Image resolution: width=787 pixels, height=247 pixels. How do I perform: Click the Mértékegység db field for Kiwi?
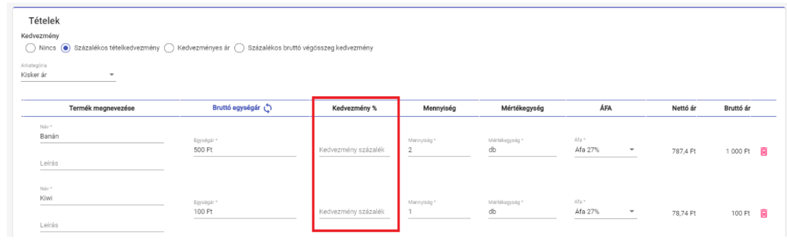pos(523,212)
